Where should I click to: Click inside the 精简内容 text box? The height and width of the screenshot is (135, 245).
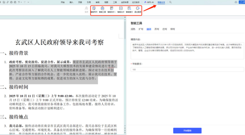click(x=187, y=50)
